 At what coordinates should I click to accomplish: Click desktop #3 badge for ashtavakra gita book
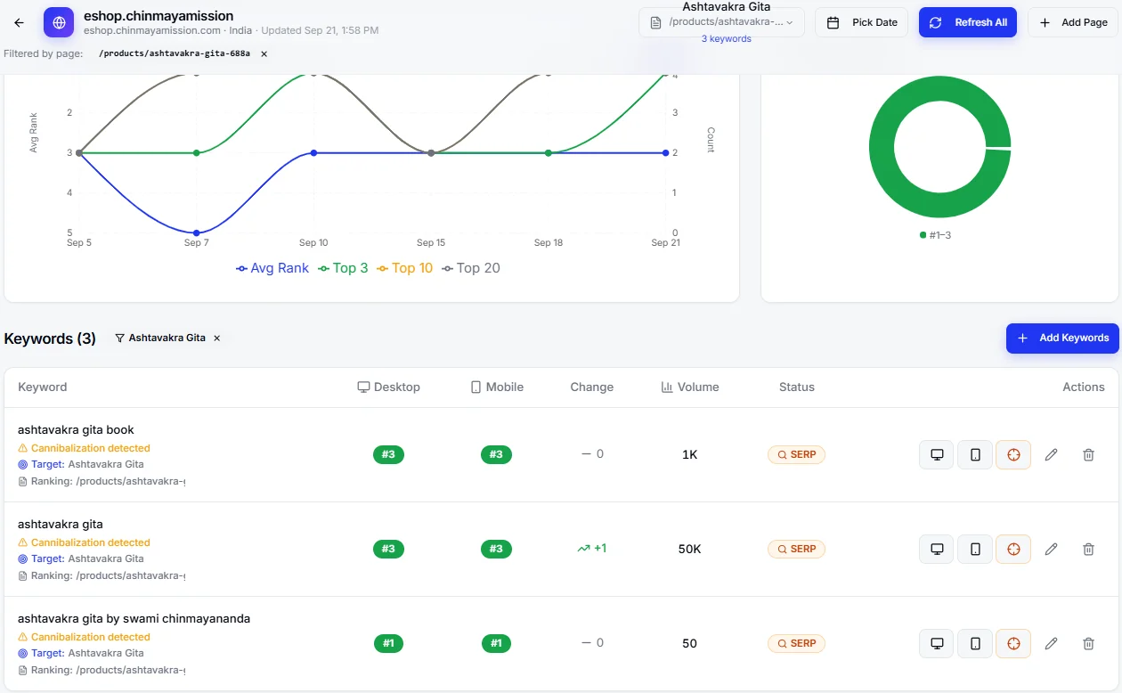click(388, 454)
